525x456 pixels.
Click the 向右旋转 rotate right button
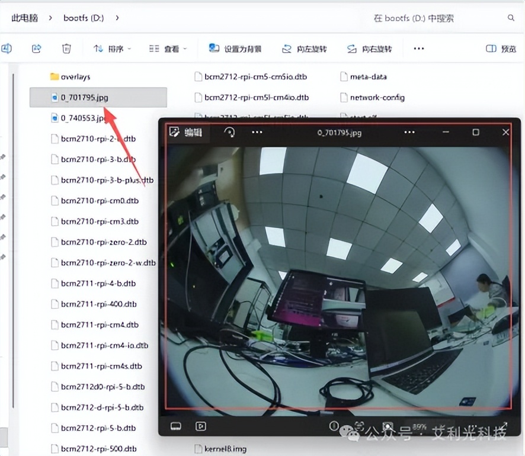click(x=369, y=49)
